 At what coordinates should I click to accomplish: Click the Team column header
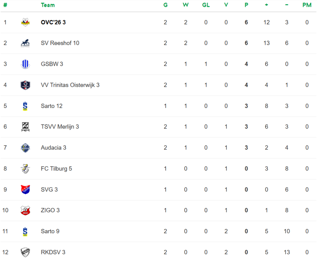coord(48,5)
